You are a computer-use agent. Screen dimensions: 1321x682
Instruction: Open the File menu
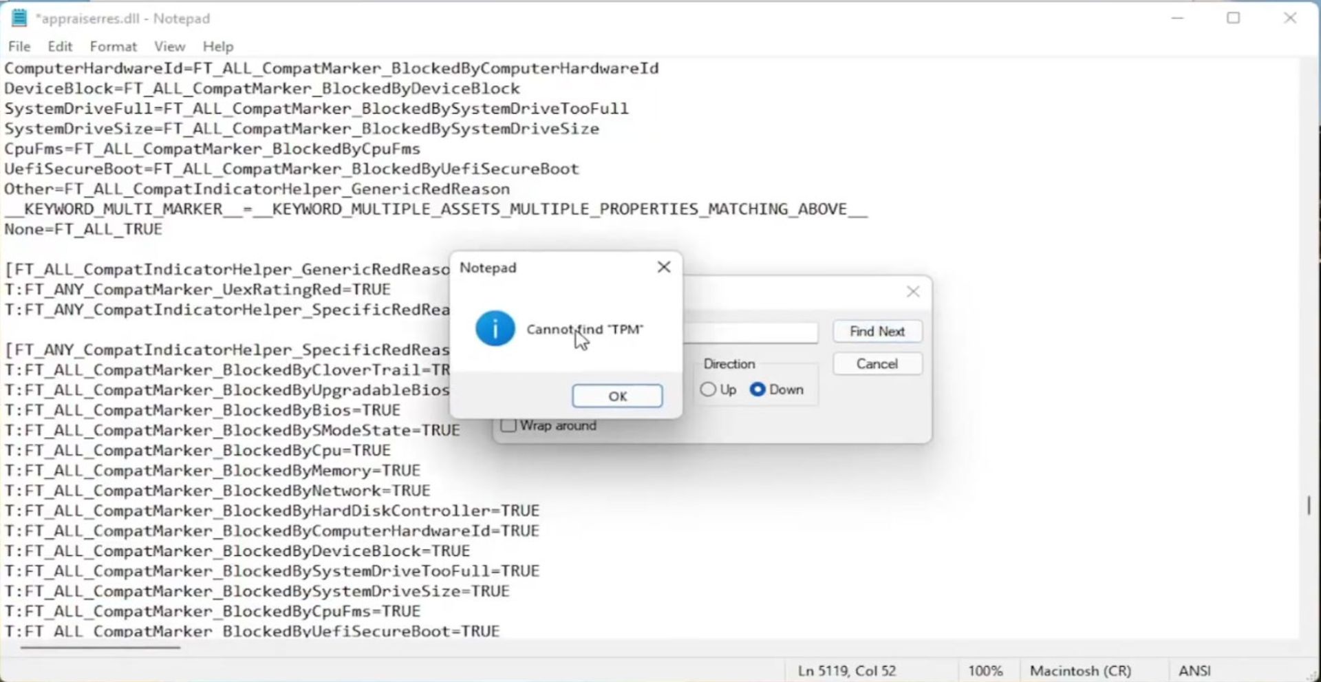point(19,46)
